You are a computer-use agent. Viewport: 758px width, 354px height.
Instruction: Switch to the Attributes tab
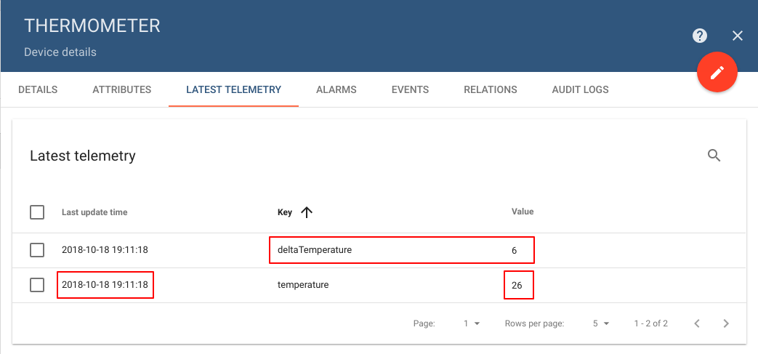pyautogui.click(x=121, y=90)
